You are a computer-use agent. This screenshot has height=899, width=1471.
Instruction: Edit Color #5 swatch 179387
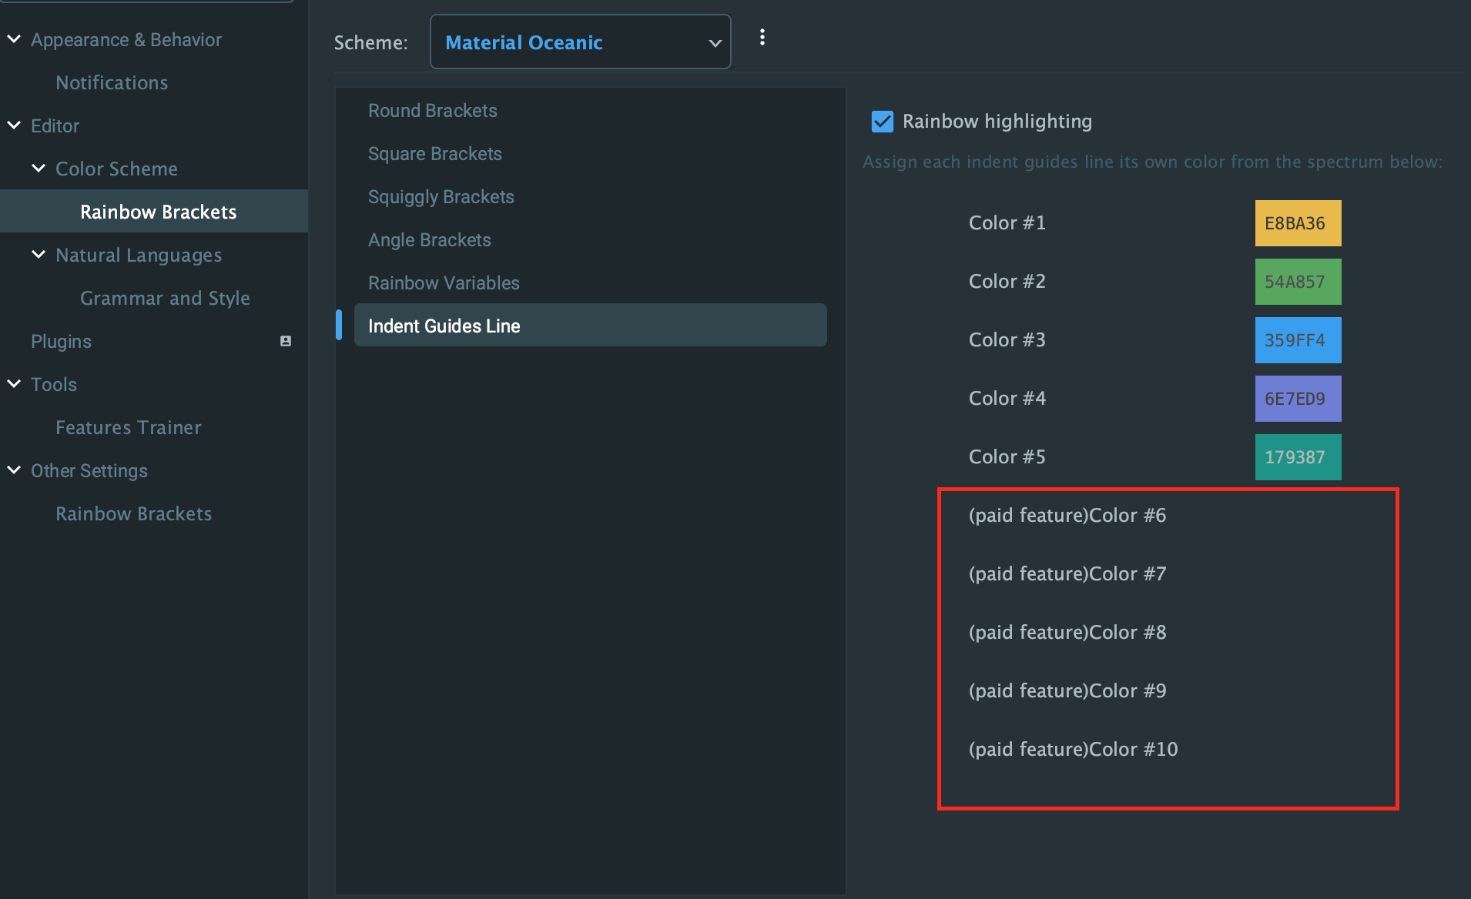[x=1297, y=456]
